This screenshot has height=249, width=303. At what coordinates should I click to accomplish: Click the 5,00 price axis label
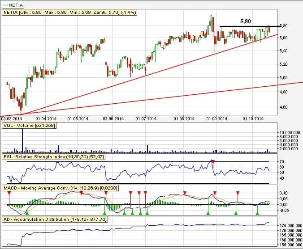click(283, 78)
